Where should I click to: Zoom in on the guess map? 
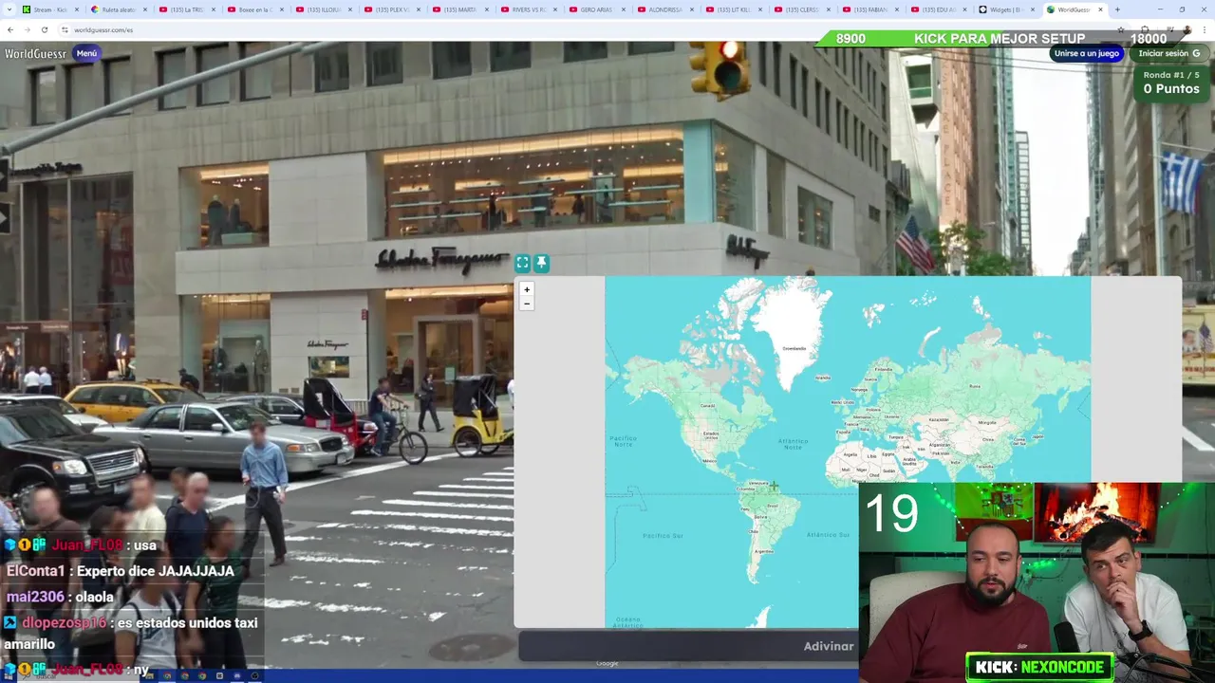(x=527, y=289)
